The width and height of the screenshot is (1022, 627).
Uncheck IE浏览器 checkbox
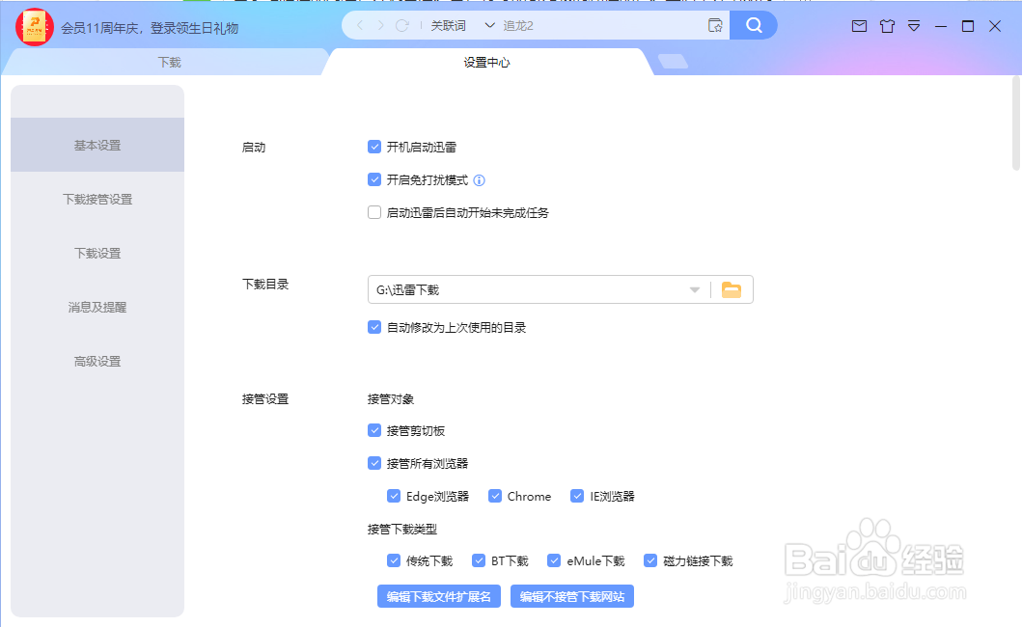click(x=577, y=496)
